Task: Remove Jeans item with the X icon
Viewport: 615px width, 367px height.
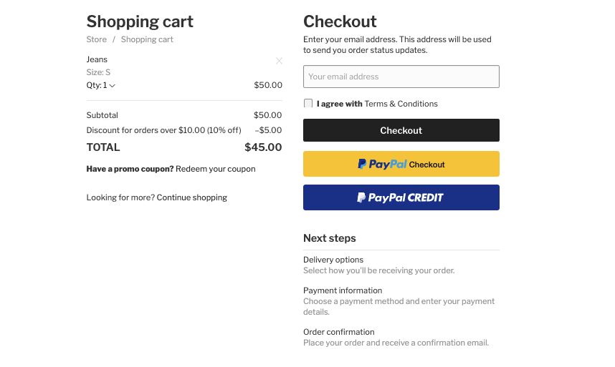Action: point(279,61)
